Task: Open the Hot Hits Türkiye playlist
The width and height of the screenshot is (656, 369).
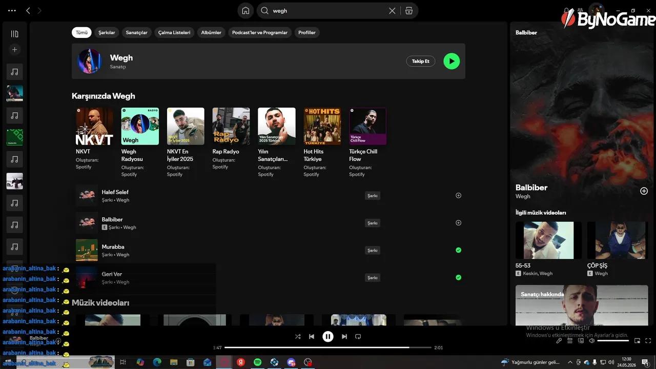Action: [322, 126]
